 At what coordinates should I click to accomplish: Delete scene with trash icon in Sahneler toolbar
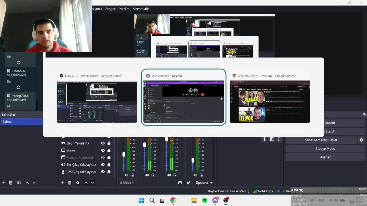[x=11, y=183]
